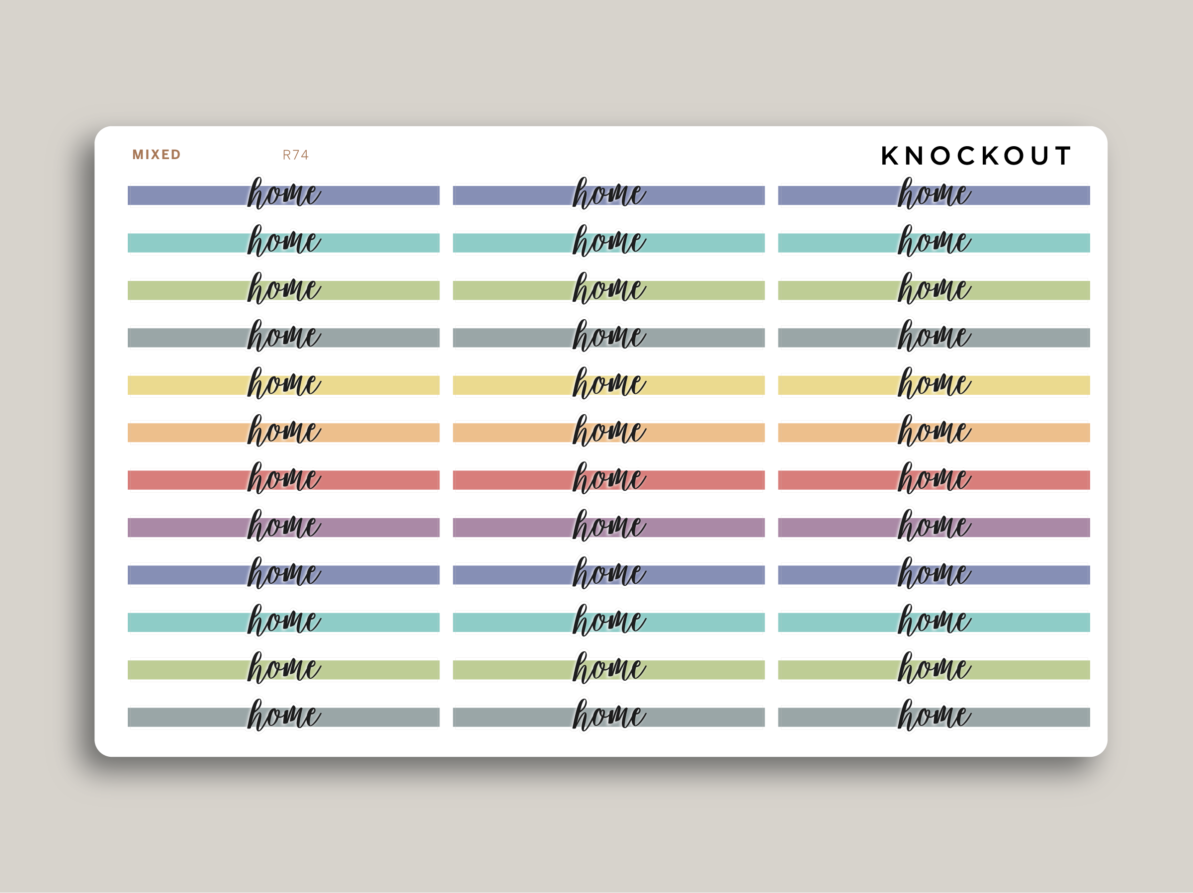Pick orange home sticker in right column
1193x893 pixels.
pos(934,433)
